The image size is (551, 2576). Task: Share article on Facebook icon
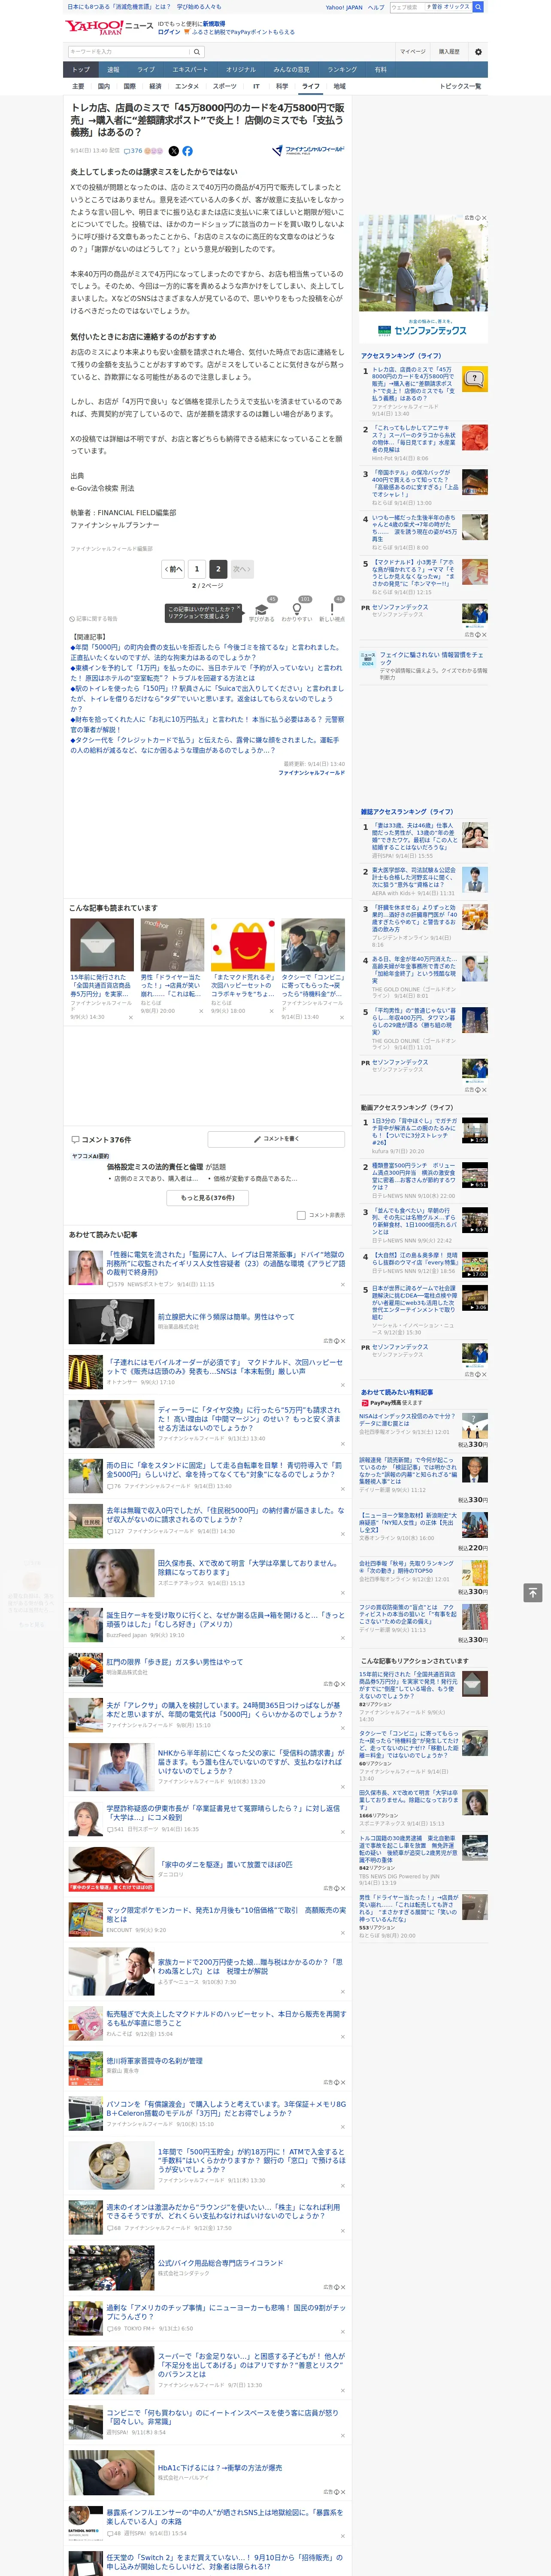pos(187,151)
